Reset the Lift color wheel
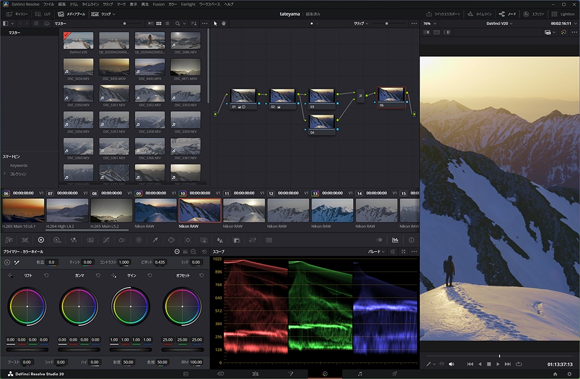The image size is (580, 379). pyautogui.click(x=46, y=275)
